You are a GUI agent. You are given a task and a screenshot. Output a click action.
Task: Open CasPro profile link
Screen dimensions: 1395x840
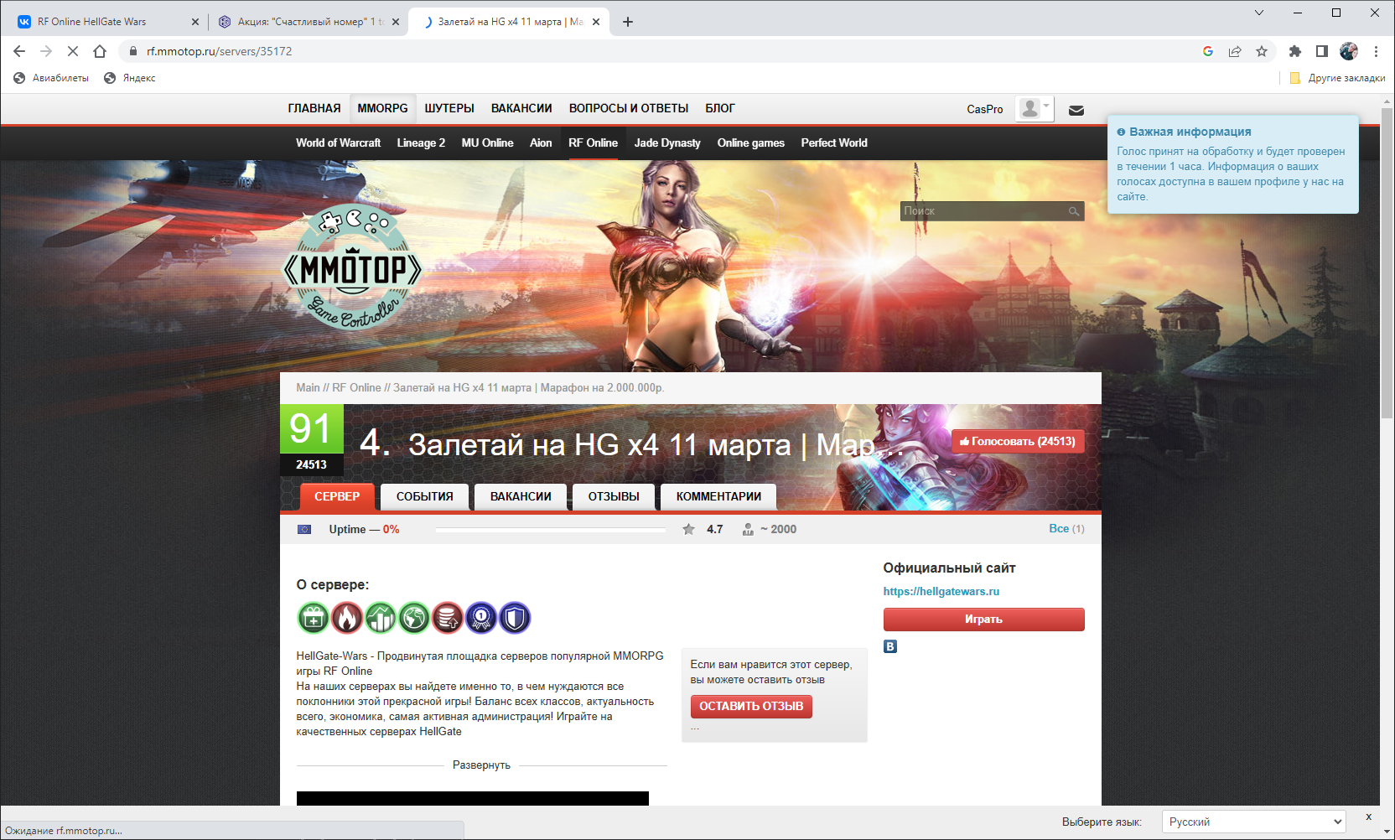point(984,109)
